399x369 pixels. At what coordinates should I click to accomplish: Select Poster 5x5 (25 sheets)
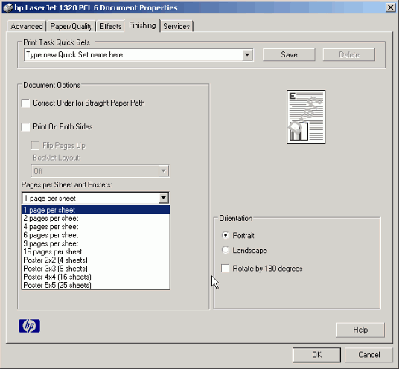pyautogui.click(x=96, y=285)
